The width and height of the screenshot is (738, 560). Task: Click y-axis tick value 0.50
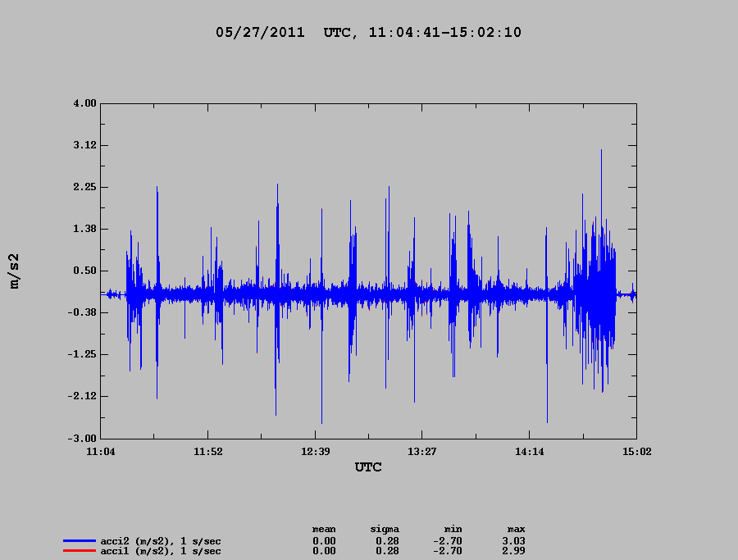(x=84, y=271)
